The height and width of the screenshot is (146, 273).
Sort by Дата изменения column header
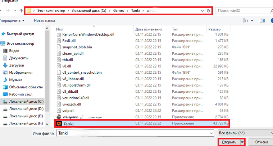(149, 29)
